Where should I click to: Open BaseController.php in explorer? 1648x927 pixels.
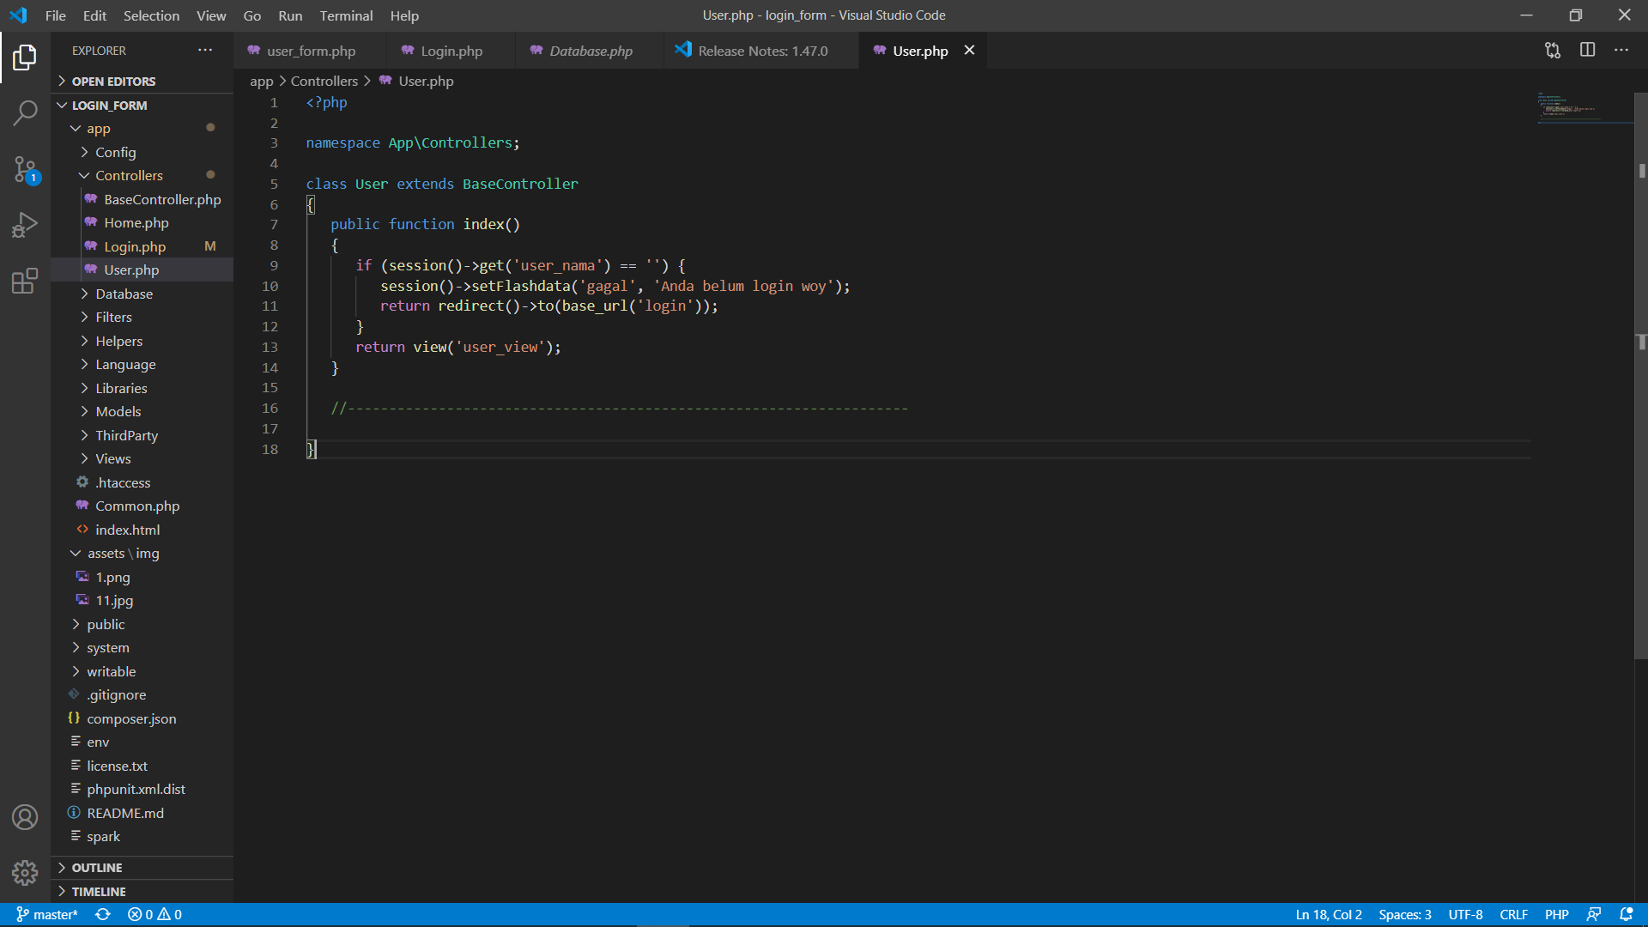point(142,199)
